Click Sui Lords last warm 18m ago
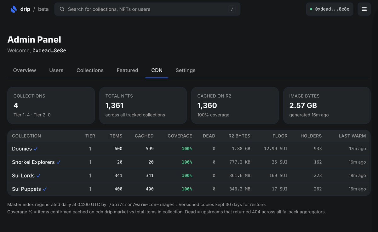This screenshot has height=232, width=378. (x=358, y=175)
